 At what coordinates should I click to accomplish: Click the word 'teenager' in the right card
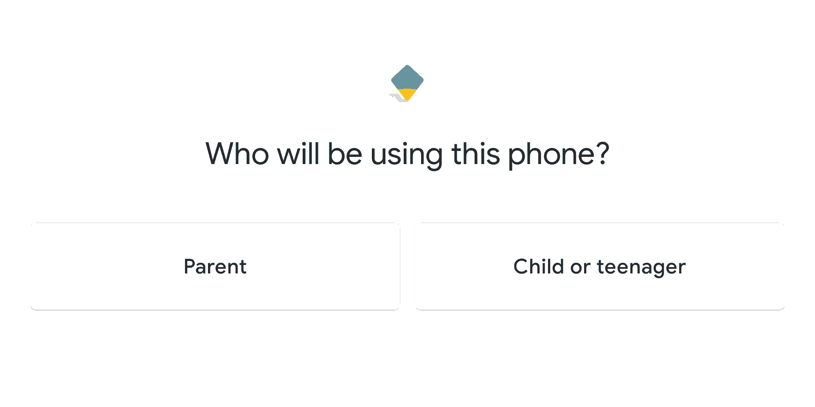pyautogui.click(x=641, y=268)
